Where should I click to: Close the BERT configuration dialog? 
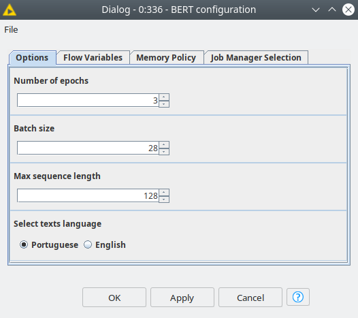(348, 10)
